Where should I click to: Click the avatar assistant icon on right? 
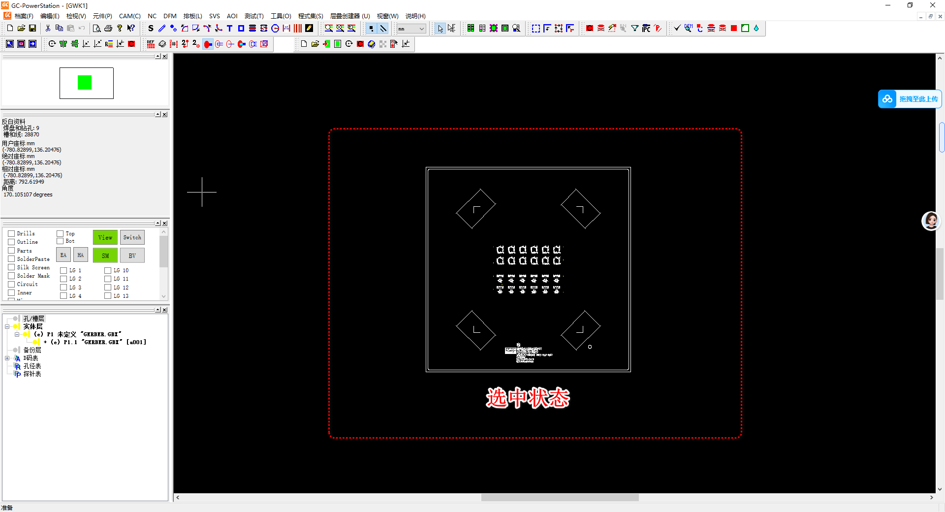point(931,221)
